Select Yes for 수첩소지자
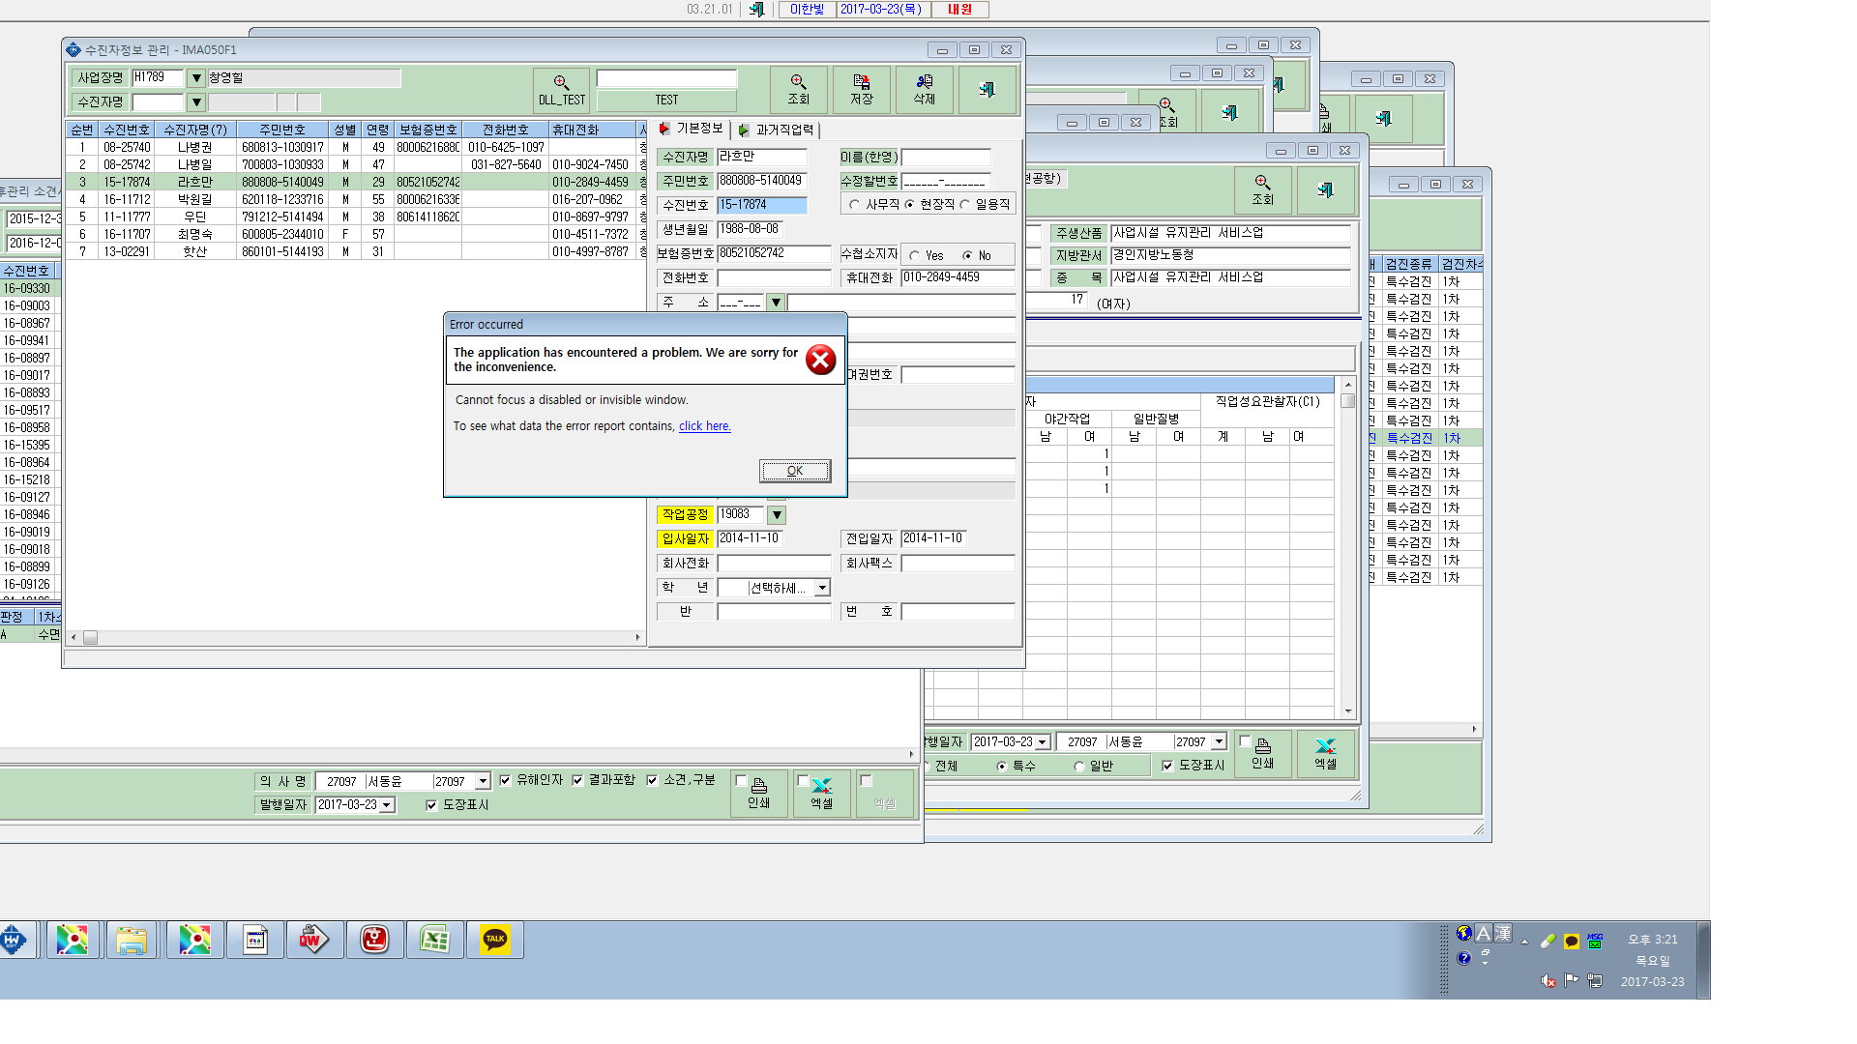The height and width of the screenshot is (1044, 1857). pyautogui.click(x=914, y=255)
